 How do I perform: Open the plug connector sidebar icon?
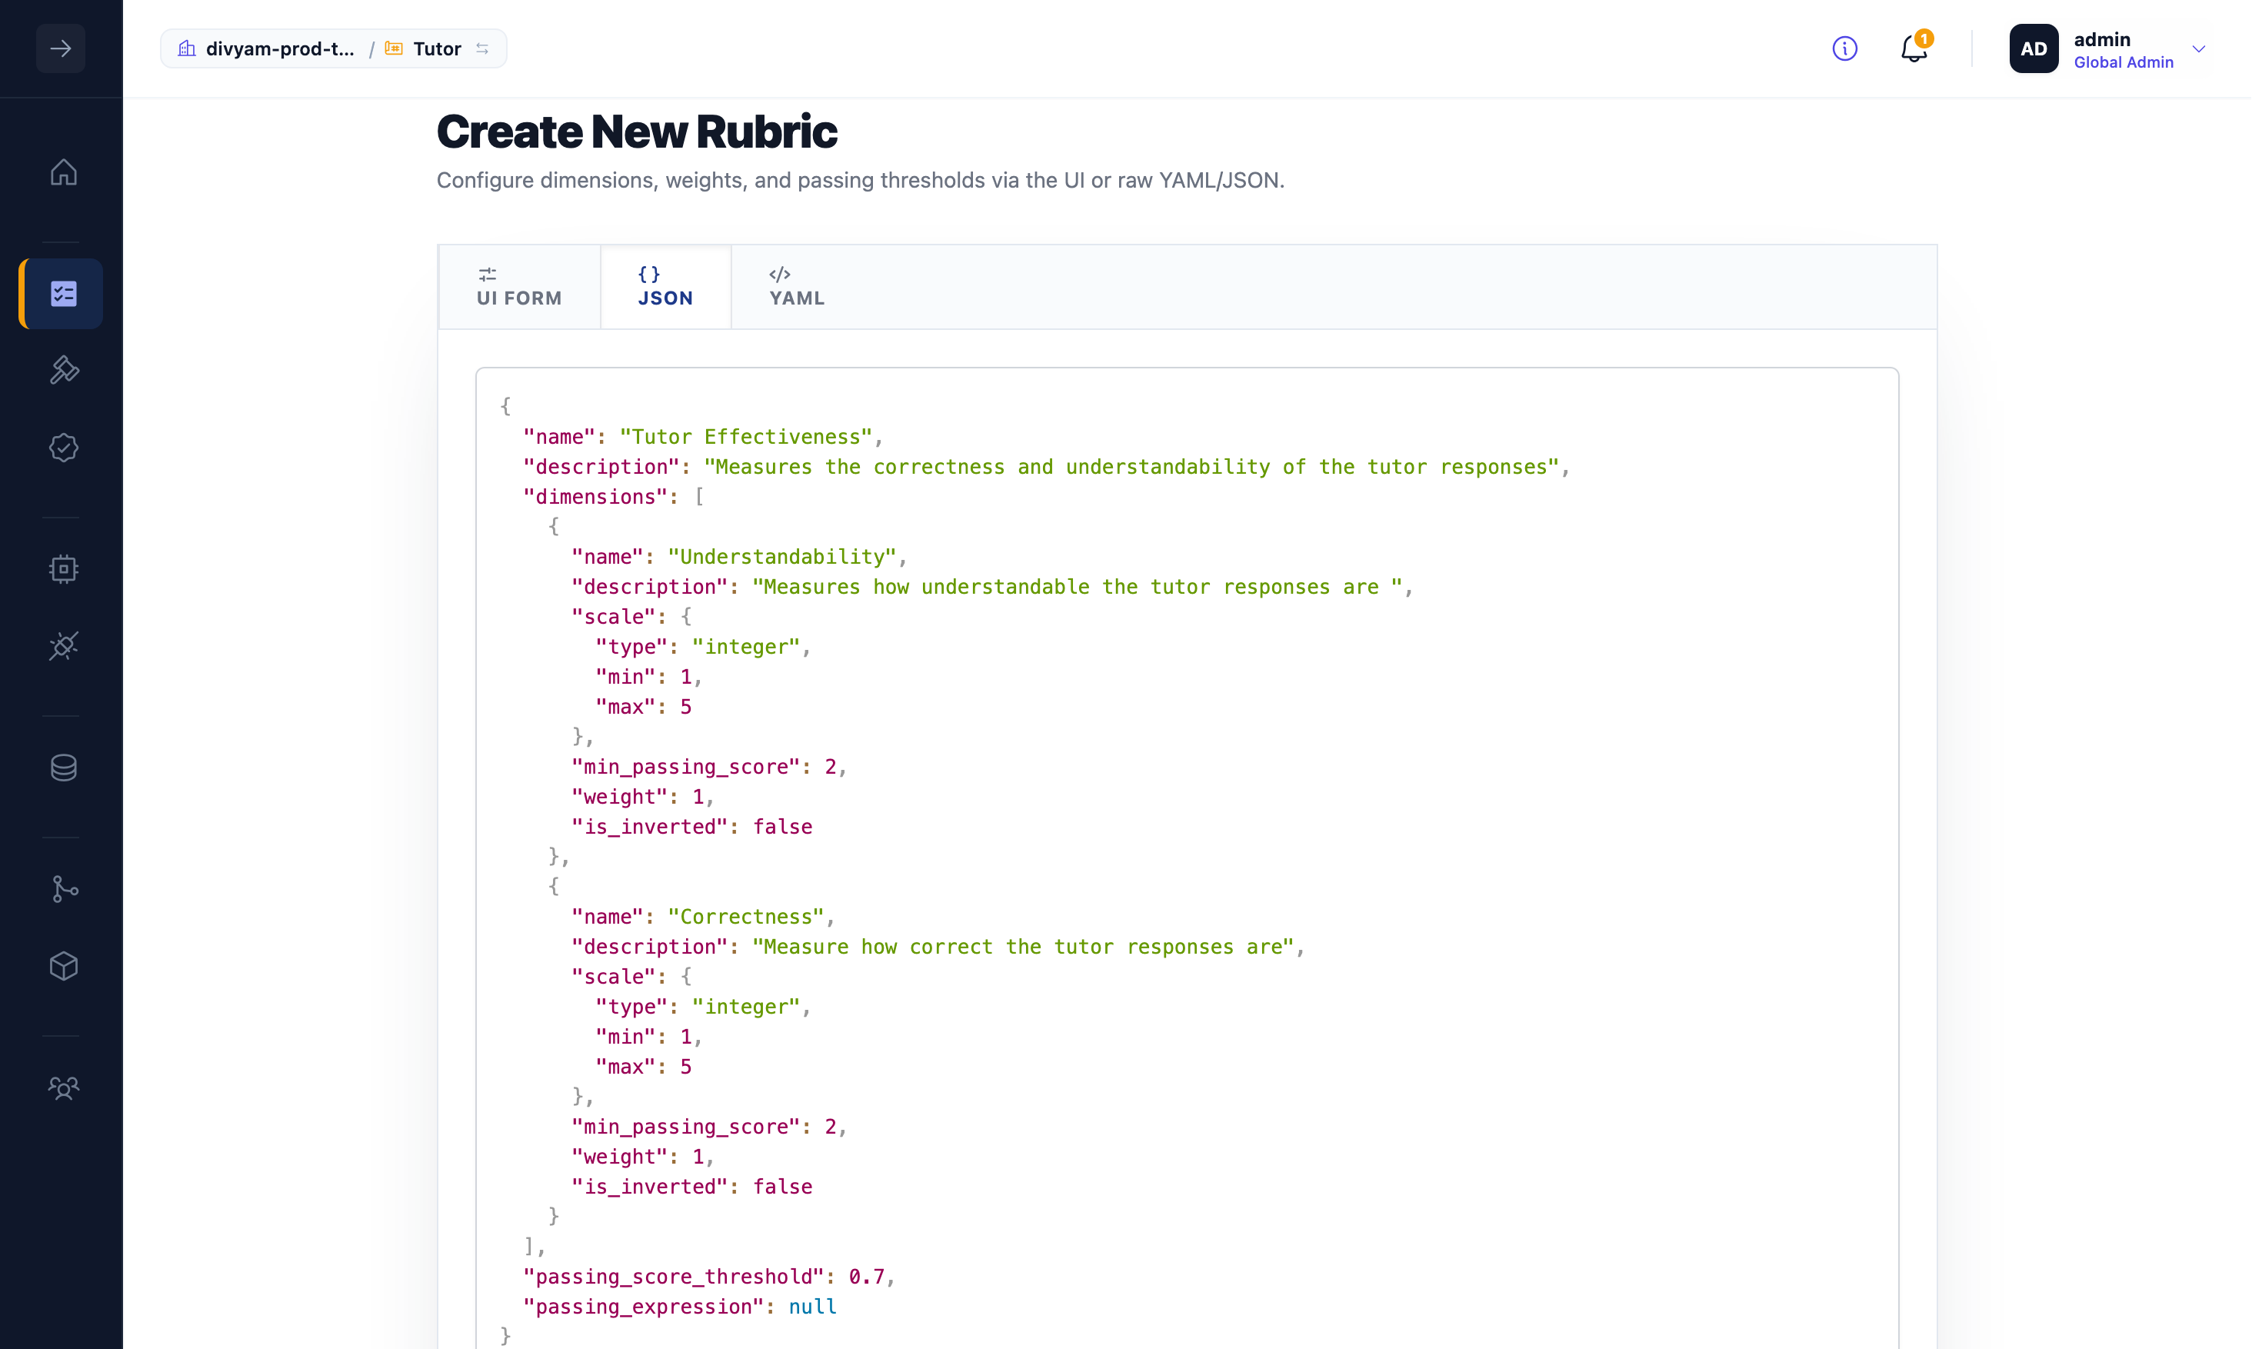63,646
